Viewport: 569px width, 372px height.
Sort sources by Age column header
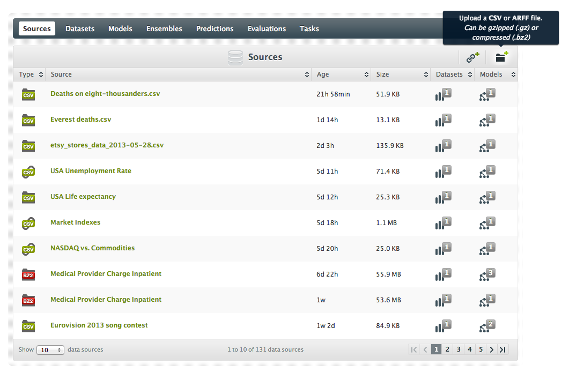(342, 75)
